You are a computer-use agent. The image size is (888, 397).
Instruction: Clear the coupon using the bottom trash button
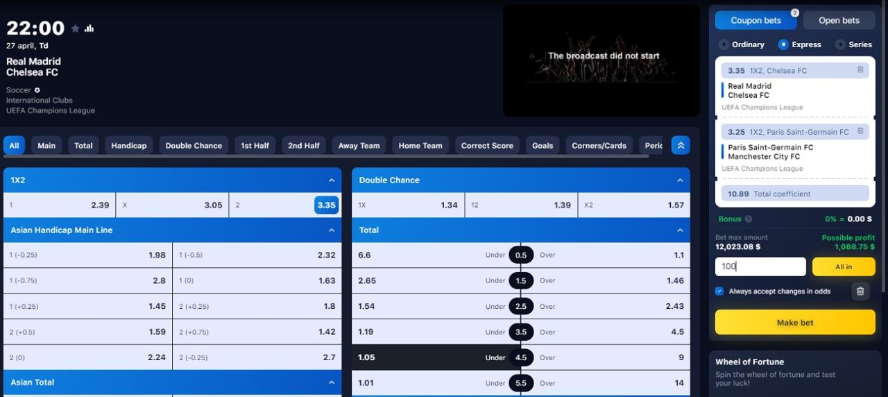[x=860, y=292]
